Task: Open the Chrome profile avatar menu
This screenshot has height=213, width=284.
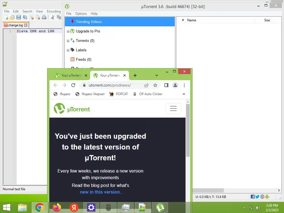Action: pyautogui.click(x=175, y=85)
